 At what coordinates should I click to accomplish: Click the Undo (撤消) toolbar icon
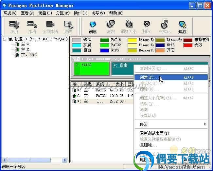32,25
